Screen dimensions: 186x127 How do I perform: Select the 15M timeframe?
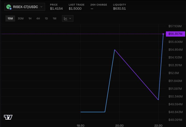click(x=10, y=19)
